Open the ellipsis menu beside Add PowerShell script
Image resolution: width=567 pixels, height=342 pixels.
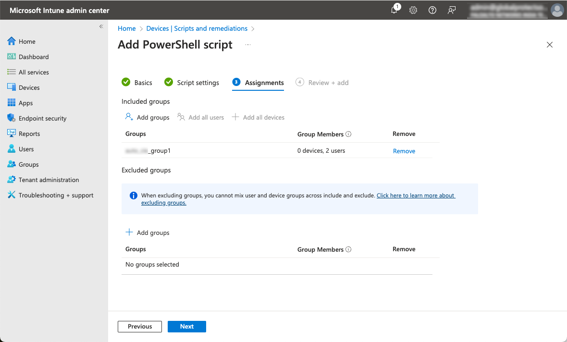248,45
